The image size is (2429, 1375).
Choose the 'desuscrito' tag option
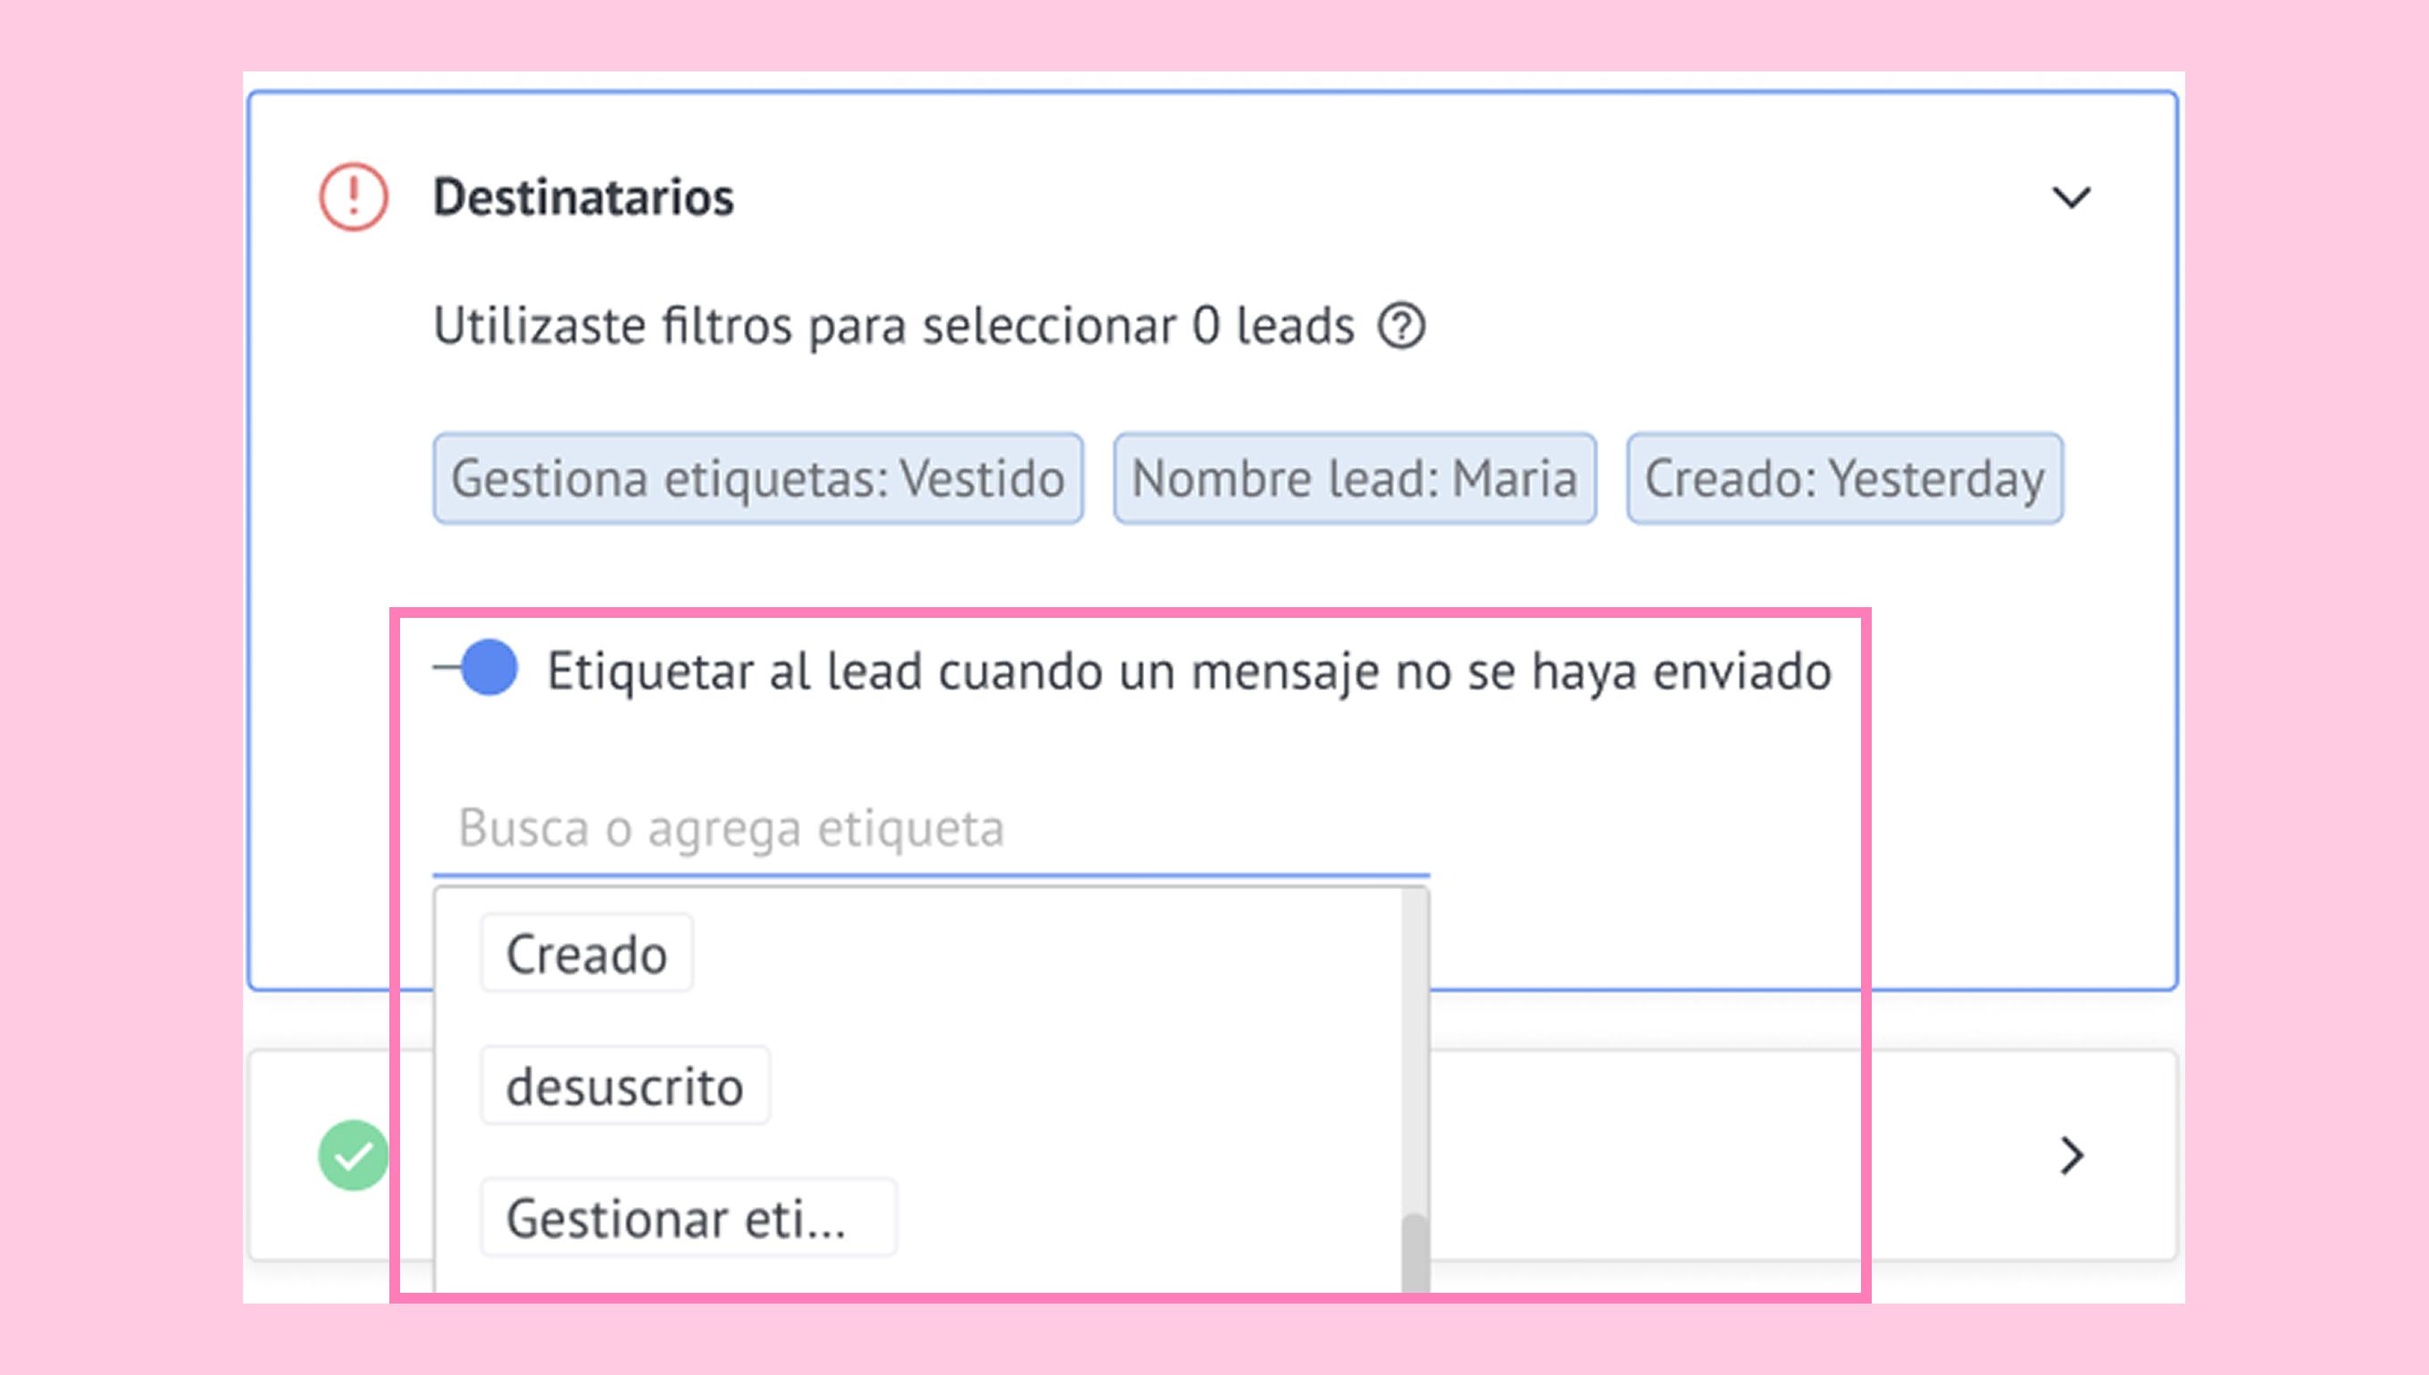(625, 1086)
